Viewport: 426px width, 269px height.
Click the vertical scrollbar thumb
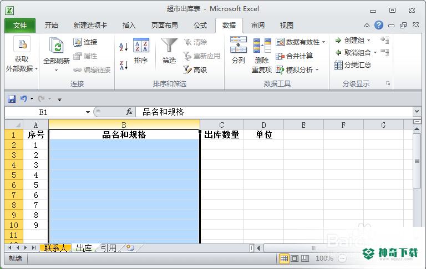pos(417,161)
